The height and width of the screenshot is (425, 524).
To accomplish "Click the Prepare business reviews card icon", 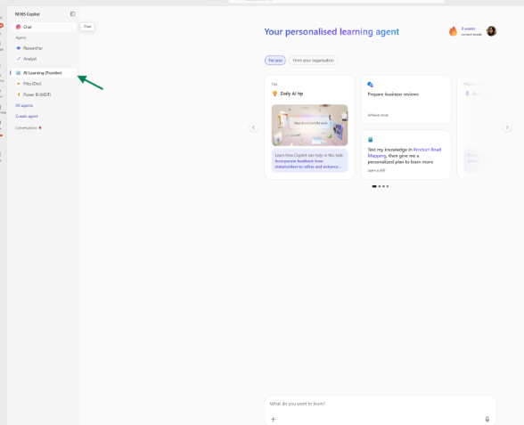I will point(371,85).
